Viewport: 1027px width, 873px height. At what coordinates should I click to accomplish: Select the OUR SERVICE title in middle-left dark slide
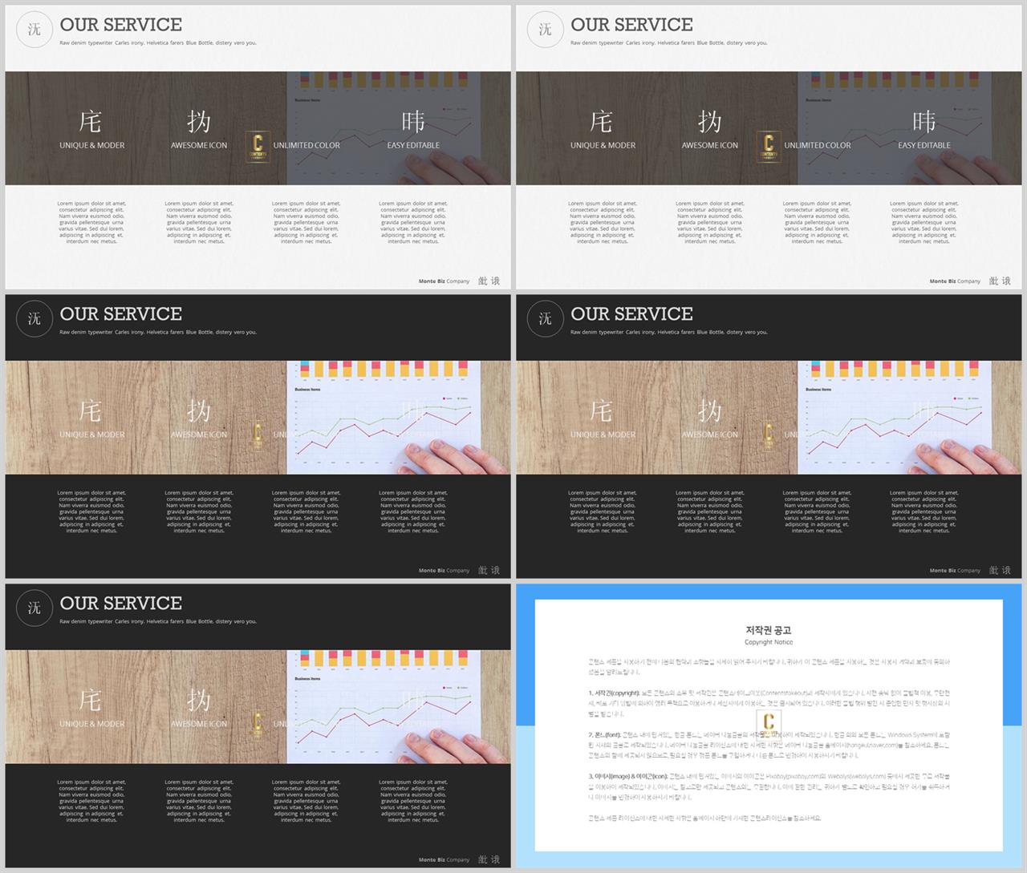pos(121,314)
